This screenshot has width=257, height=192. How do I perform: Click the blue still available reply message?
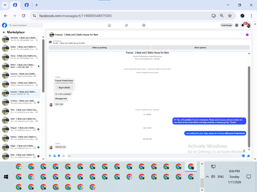point(209,121)
